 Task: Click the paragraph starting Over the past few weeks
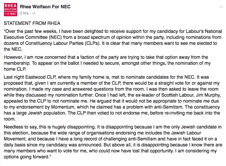tap(113, 40)
